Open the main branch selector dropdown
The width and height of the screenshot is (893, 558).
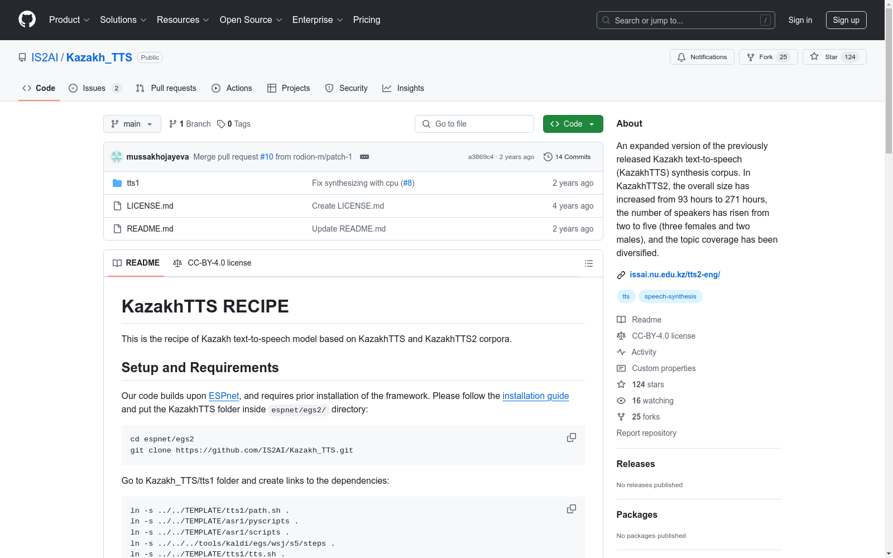point(132,124)
